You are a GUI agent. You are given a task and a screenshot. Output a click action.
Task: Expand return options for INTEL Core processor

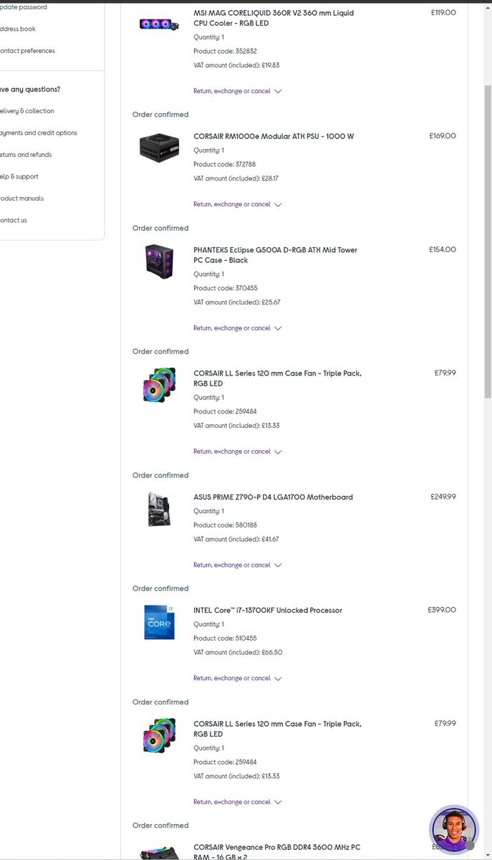coord(237,678)
